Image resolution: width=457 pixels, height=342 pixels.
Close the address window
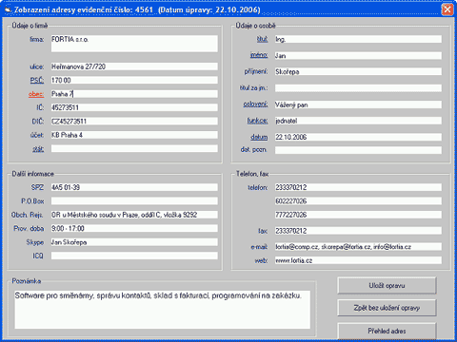[447, 9]
